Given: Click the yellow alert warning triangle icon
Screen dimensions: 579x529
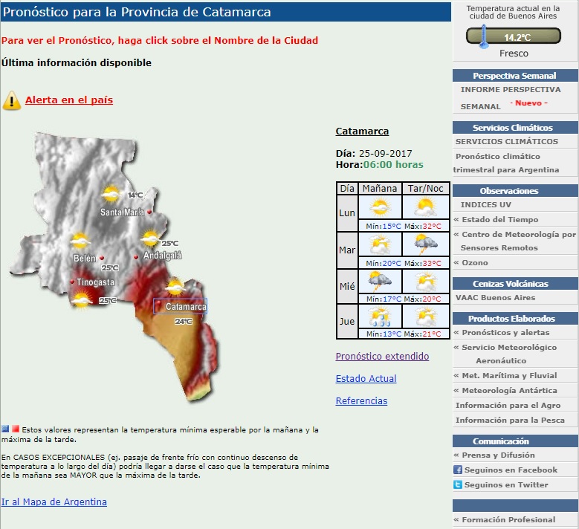Looking at the screenshot, I should coord(11,100).
